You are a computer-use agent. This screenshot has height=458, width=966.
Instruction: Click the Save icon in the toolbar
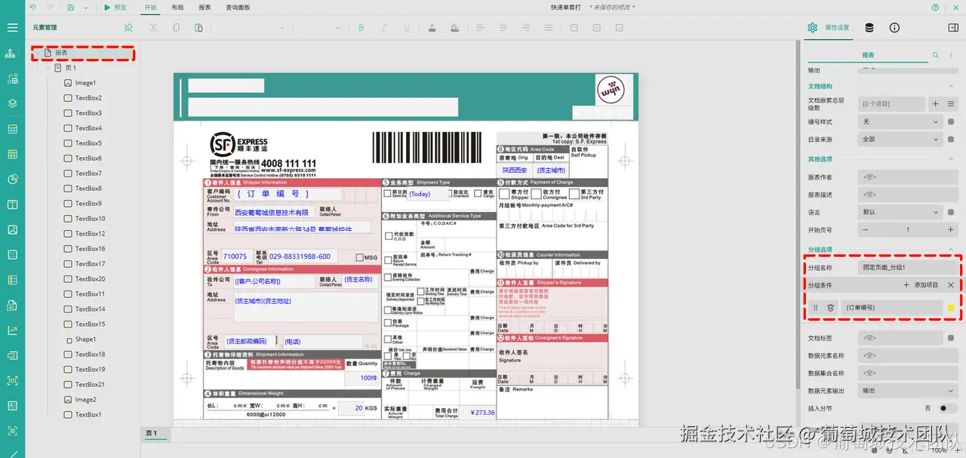point(70,8)
